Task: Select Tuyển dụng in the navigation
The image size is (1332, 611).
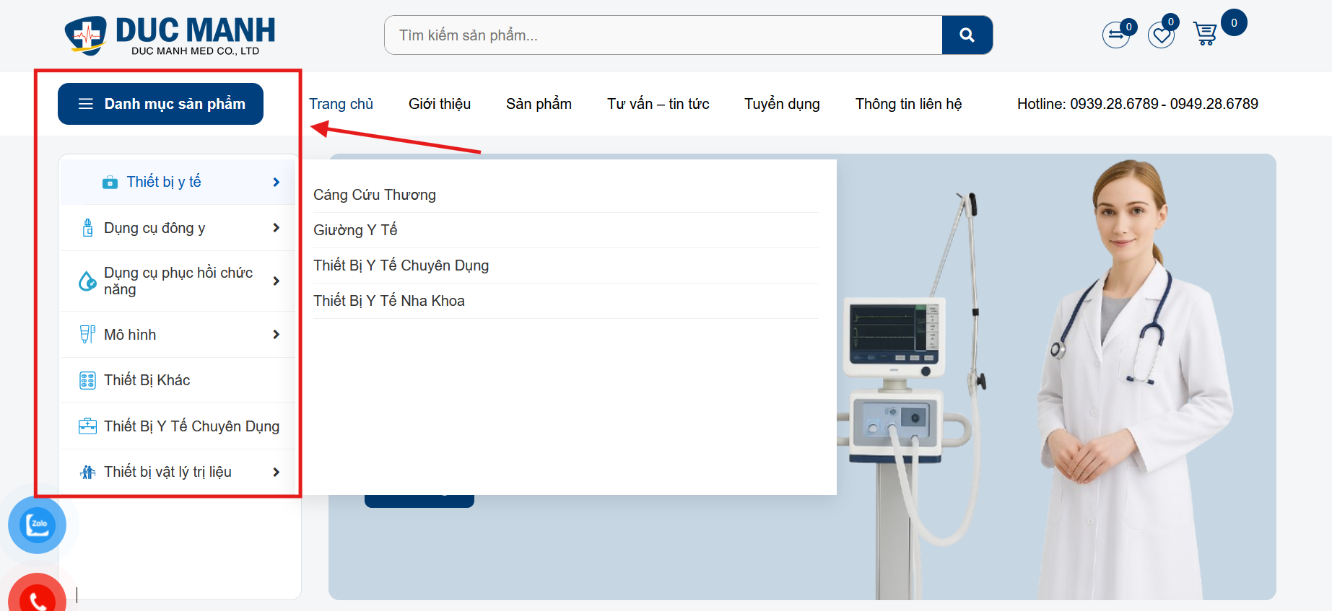Action: [782, 104]
